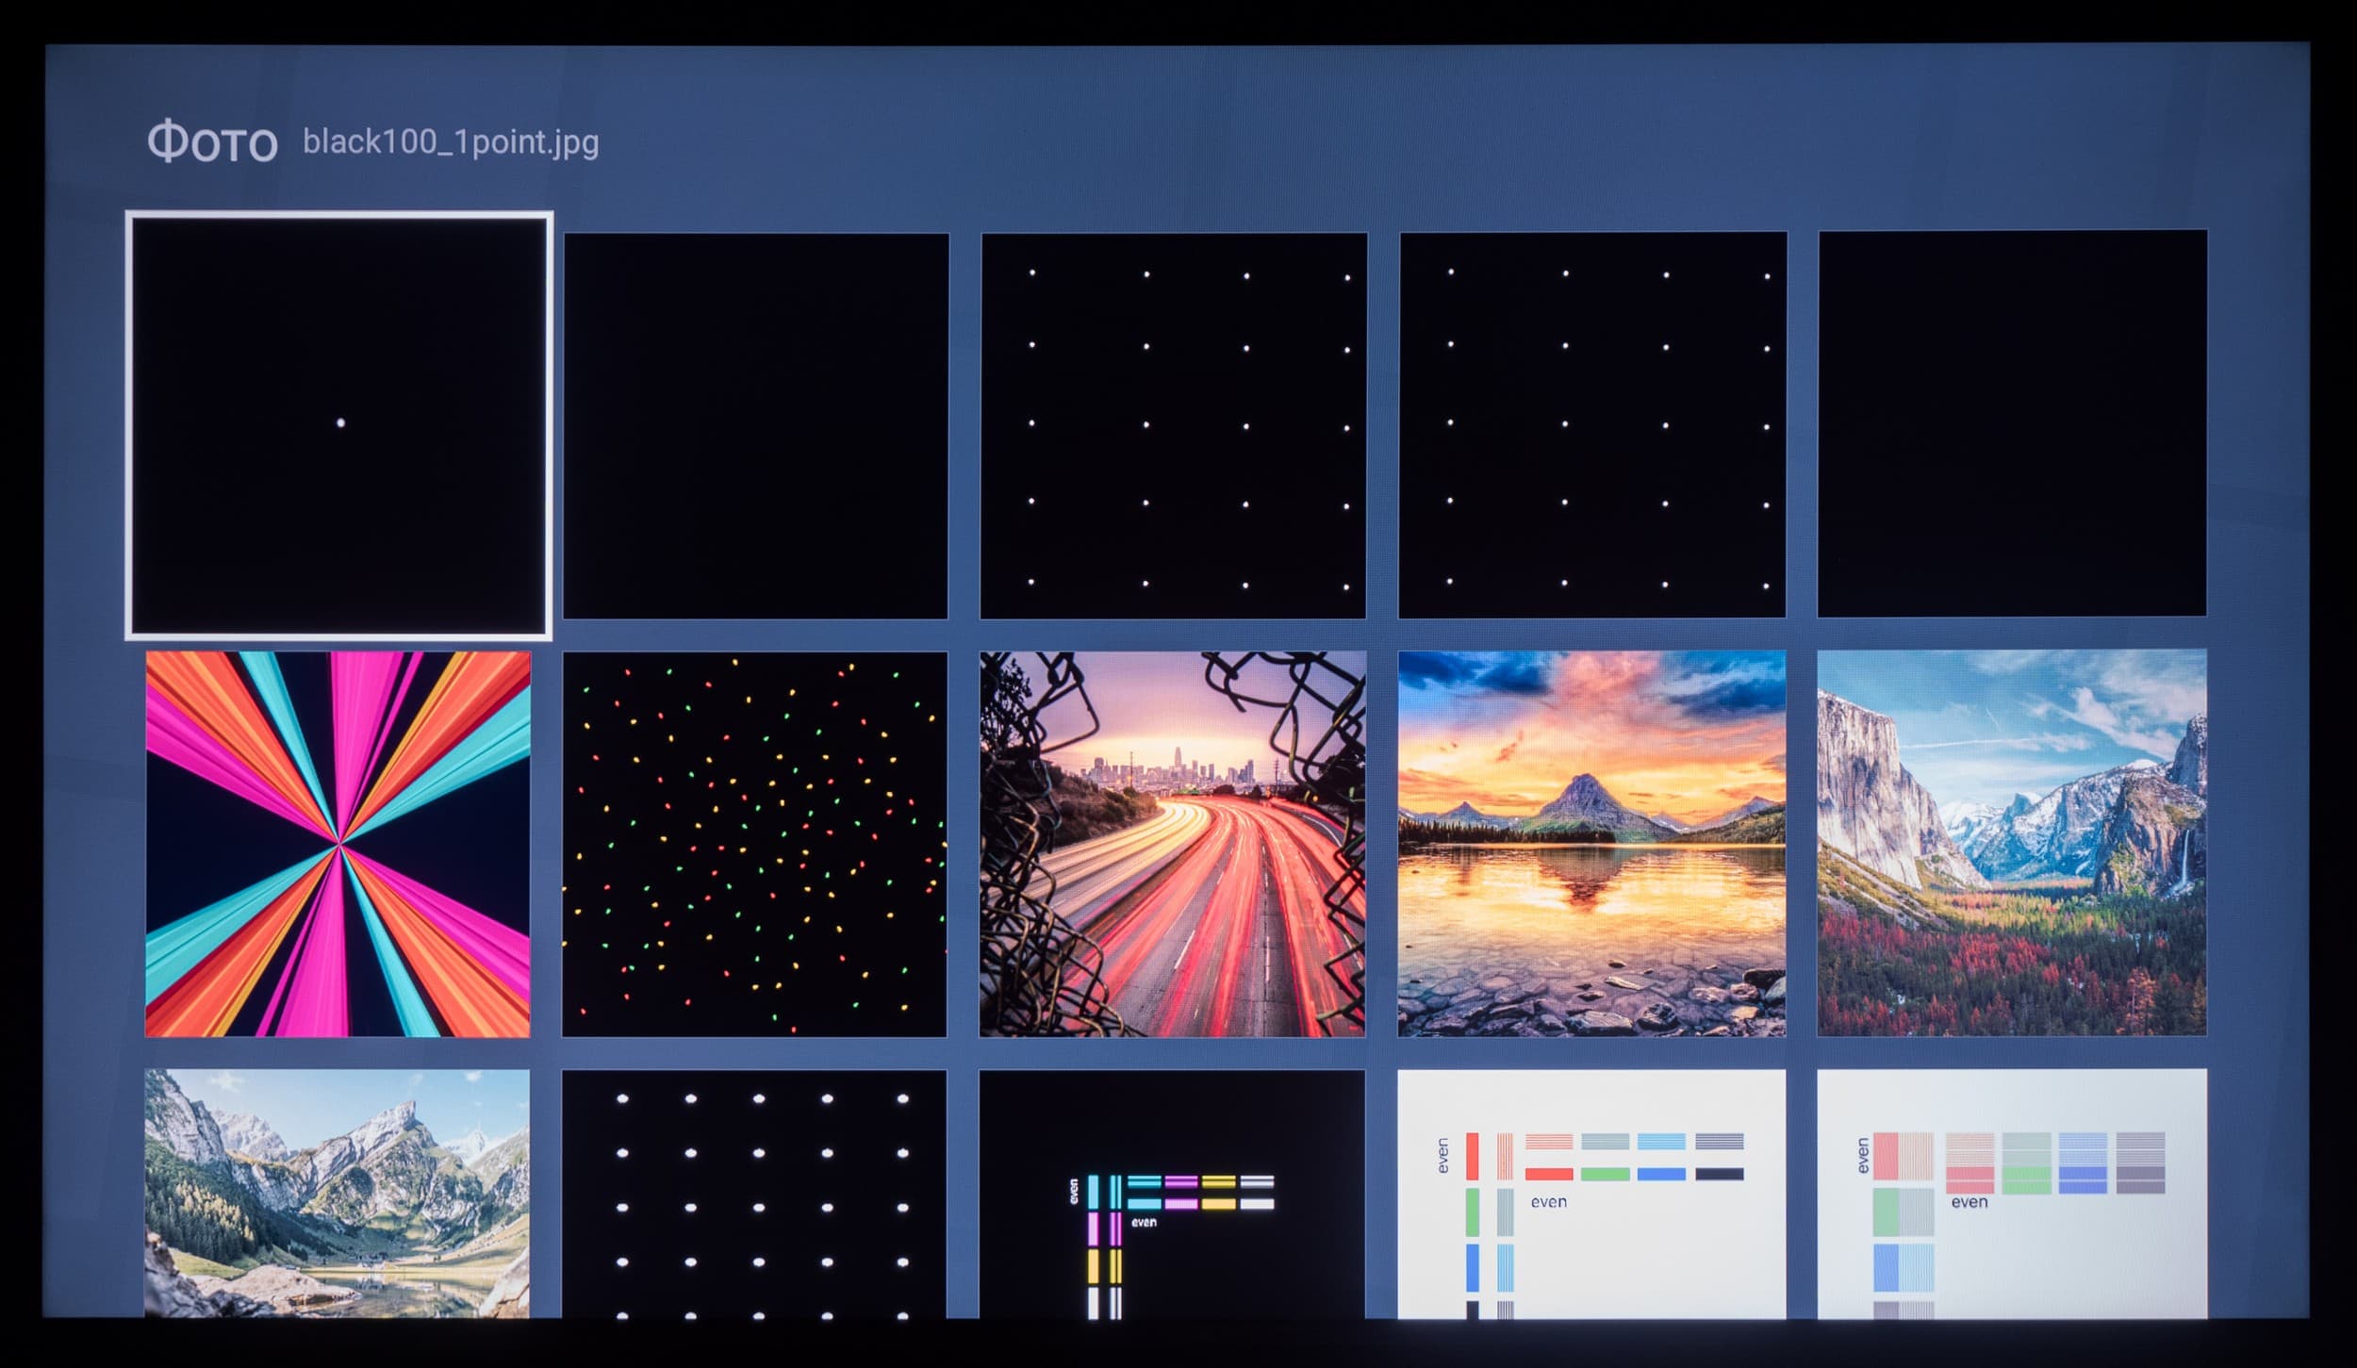Select the scattered colored dots thumbnail
The height and width of the screenshot is (1368, 2357).
[x=754, y=845]
